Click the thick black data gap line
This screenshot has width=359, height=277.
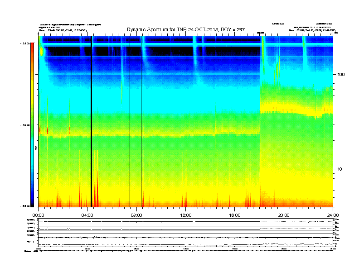(92, 121)
